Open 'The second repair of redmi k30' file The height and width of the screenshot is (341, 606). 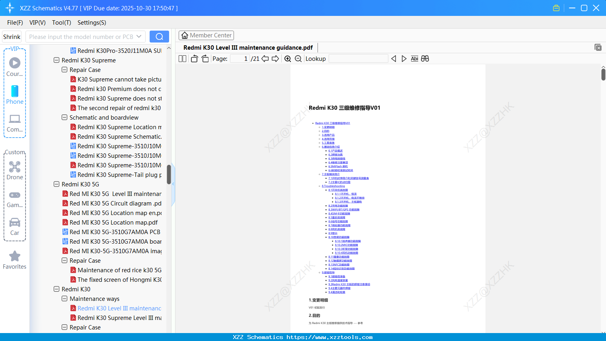[116, 108]
